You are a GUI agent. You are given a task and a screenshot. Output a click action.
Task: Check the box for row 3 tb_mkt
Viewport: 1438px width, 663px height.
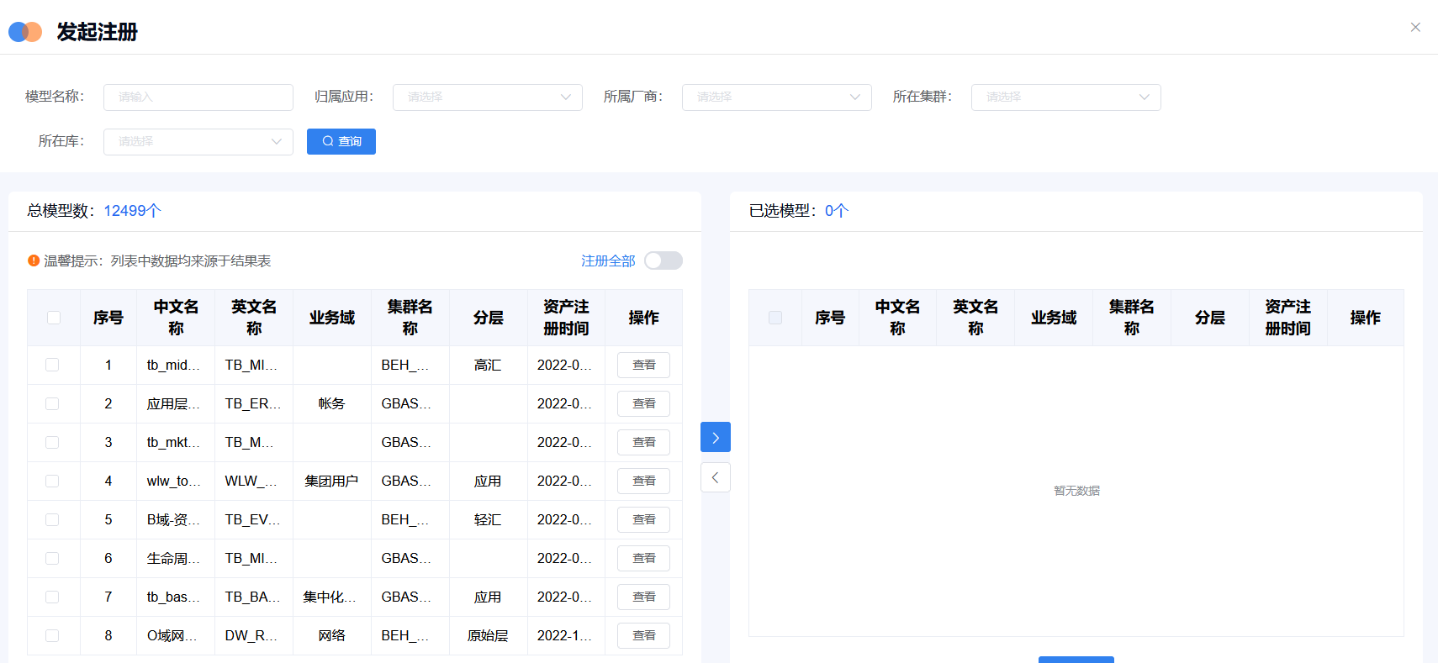tap(52, 442)
